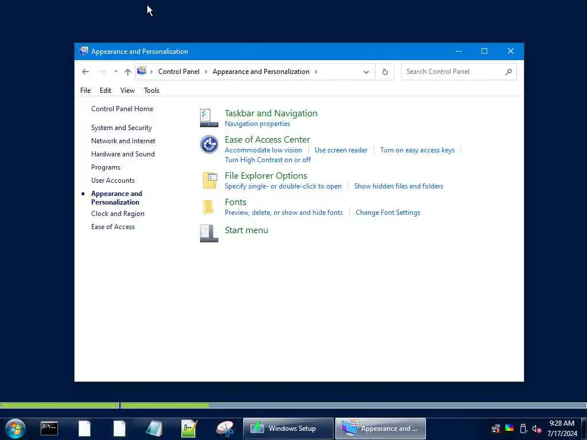Image resolution: width=587 pixels, height=440 pixels.
Task: Open the Ease of Access Center icon
Action: pyautogui.click(x=209, y=144)
